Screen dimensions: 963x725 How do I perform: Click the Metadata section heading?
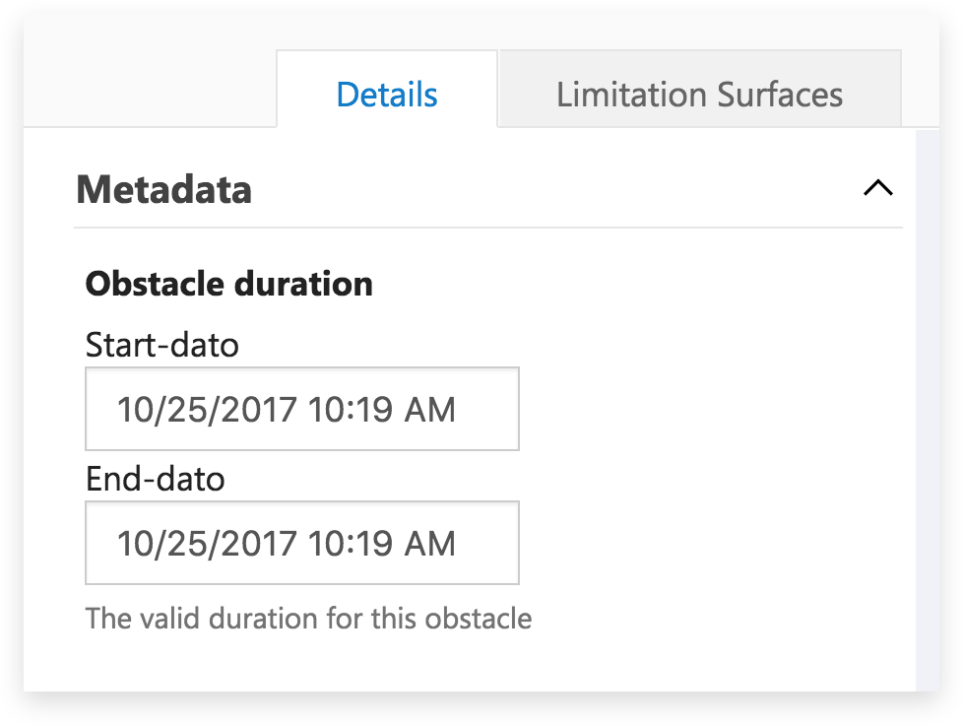(x=164, y=189)
